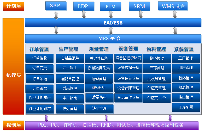The image size is (205, 131).
Task: Select the LDP system box
Action: 84,6
